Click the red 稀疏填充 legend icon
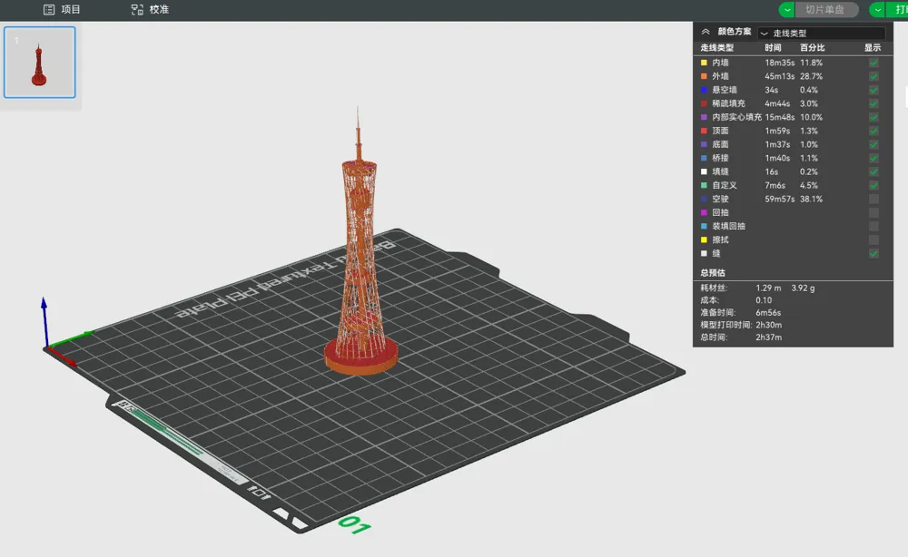 pyautogui.click(x=704, y=103)
